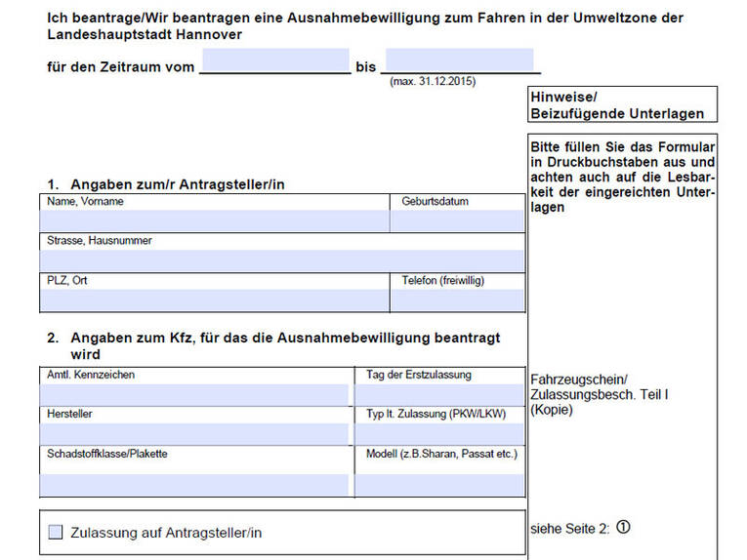The width and height of the screenshot is (747, 560).
Task: Click into the 'Strasse, Hausnummer' field
Action: 281,260
